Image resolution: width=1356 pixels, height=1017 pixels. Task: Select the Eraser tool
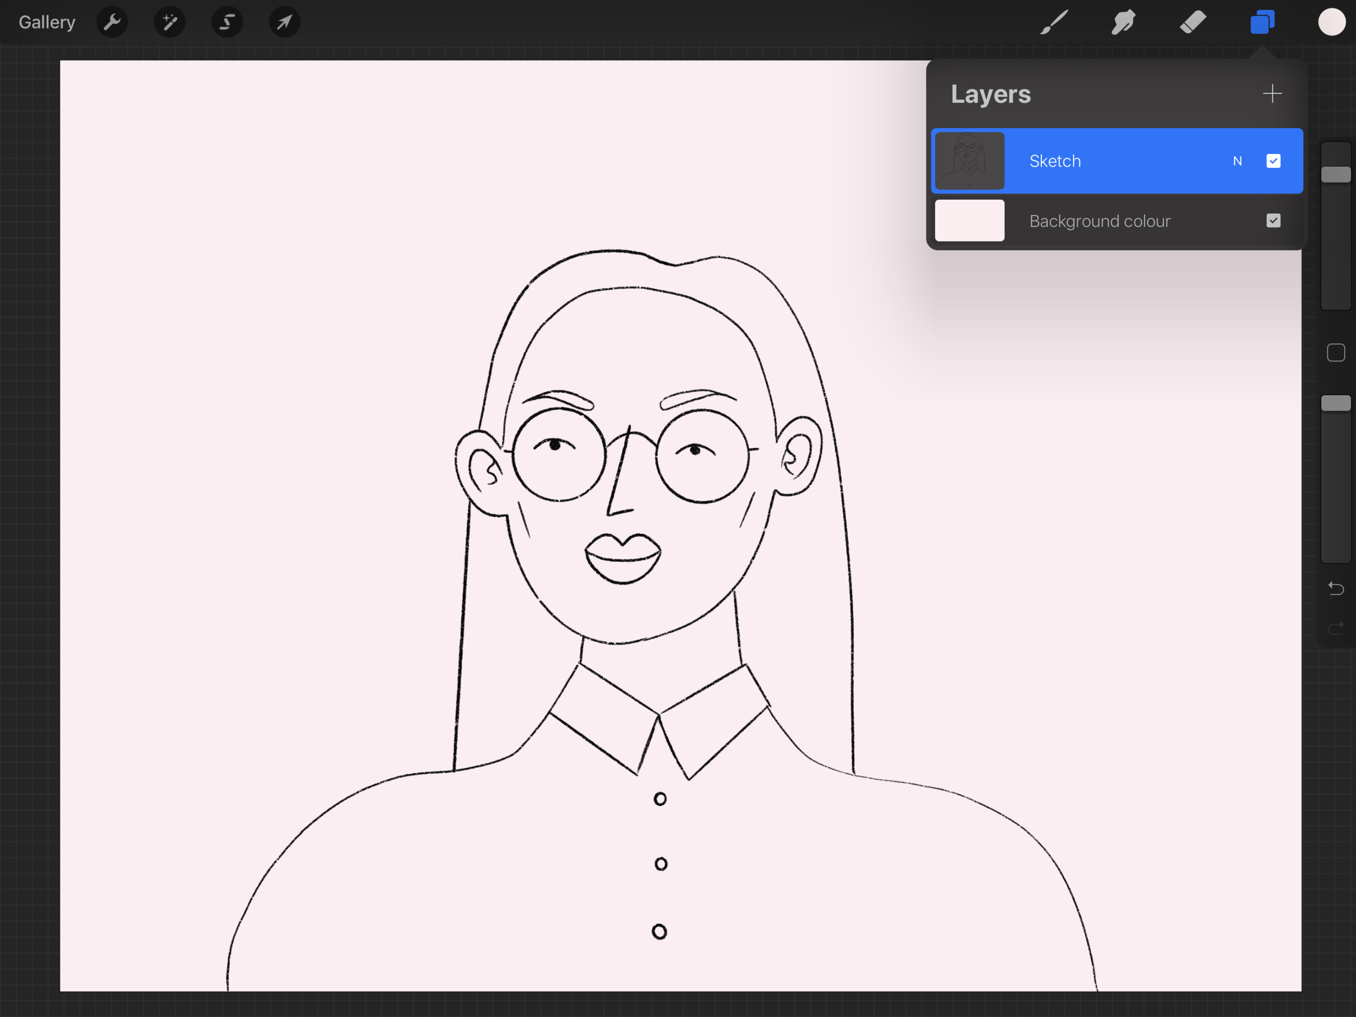point(1193,23)
